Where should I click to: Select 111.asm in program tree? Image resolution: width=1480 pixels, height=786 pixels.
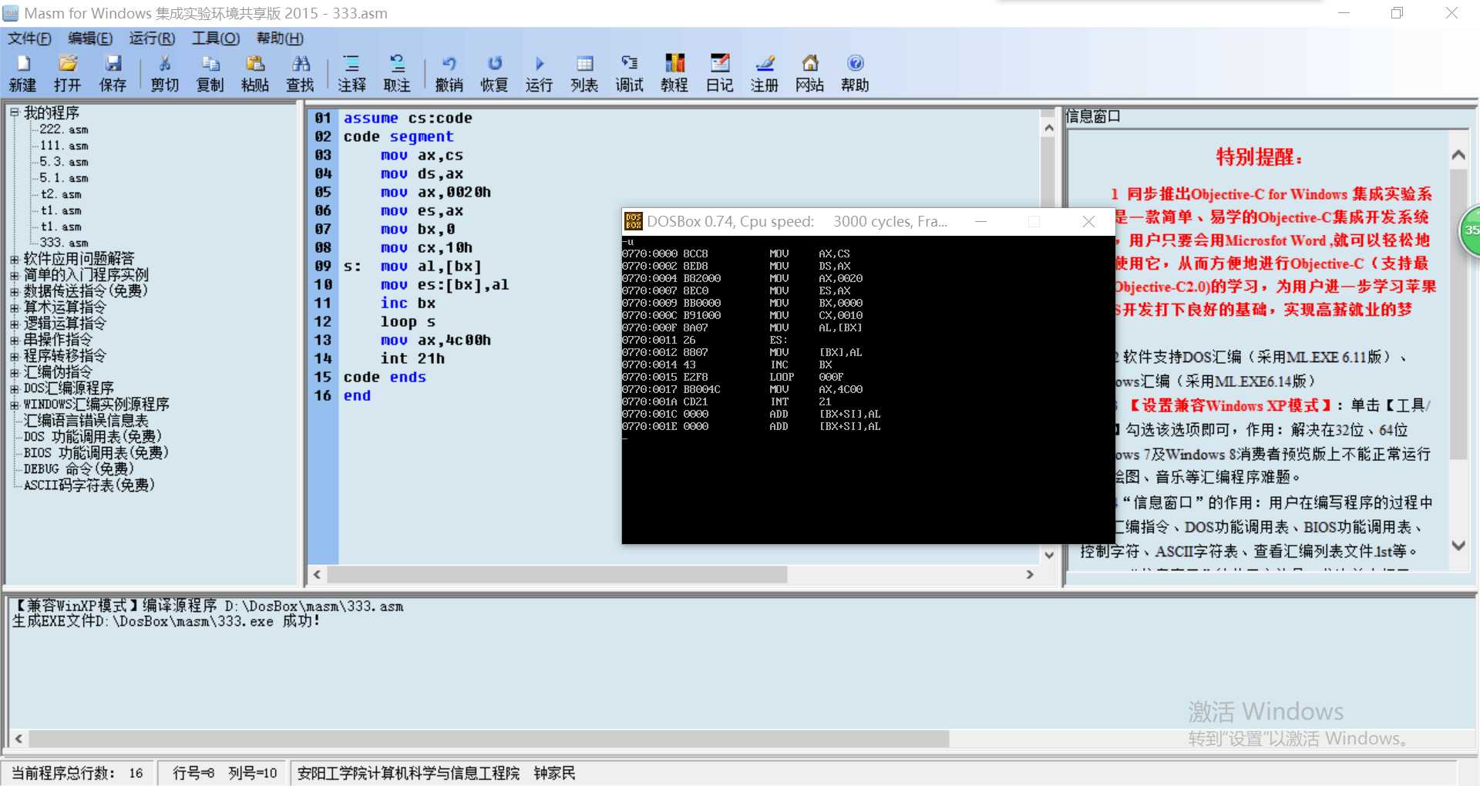(x=64, y=146)
